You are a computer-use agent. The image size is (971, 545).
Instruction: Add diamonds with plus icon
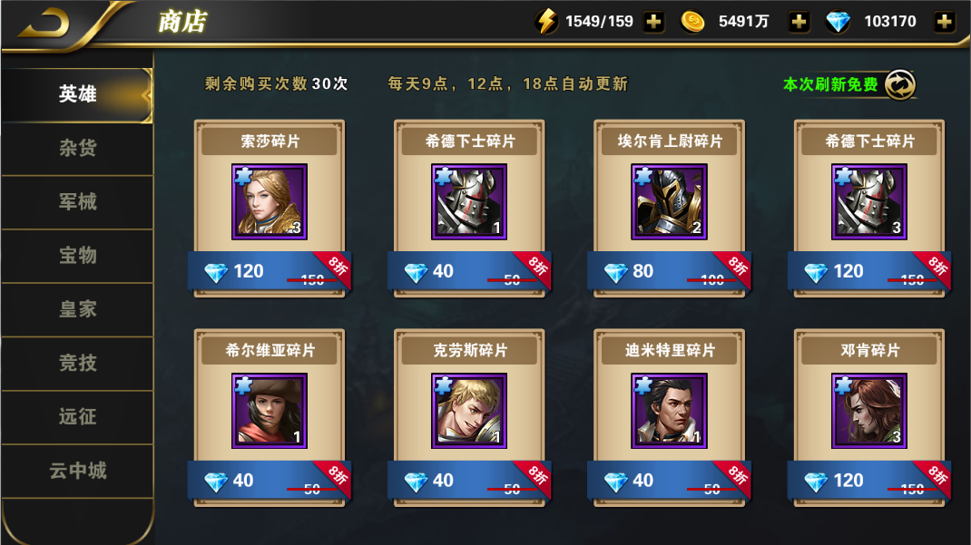[945, 22]
